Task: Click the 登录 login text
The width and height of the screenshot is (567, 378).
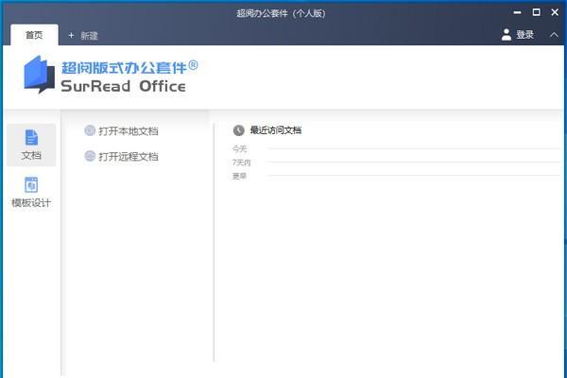Action: point(524,35)
